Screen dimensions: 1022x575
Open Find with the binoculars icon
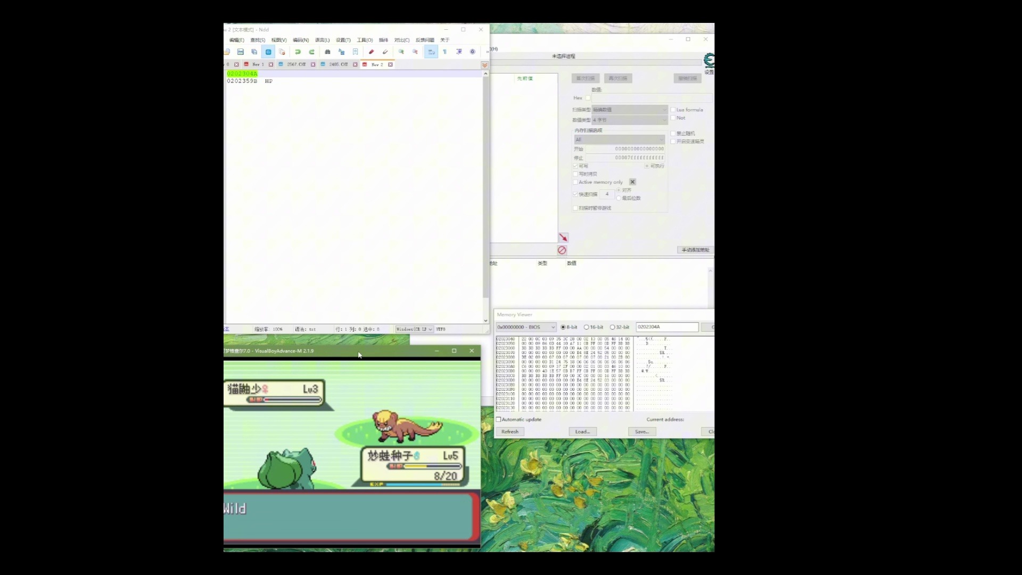point(327,52)
